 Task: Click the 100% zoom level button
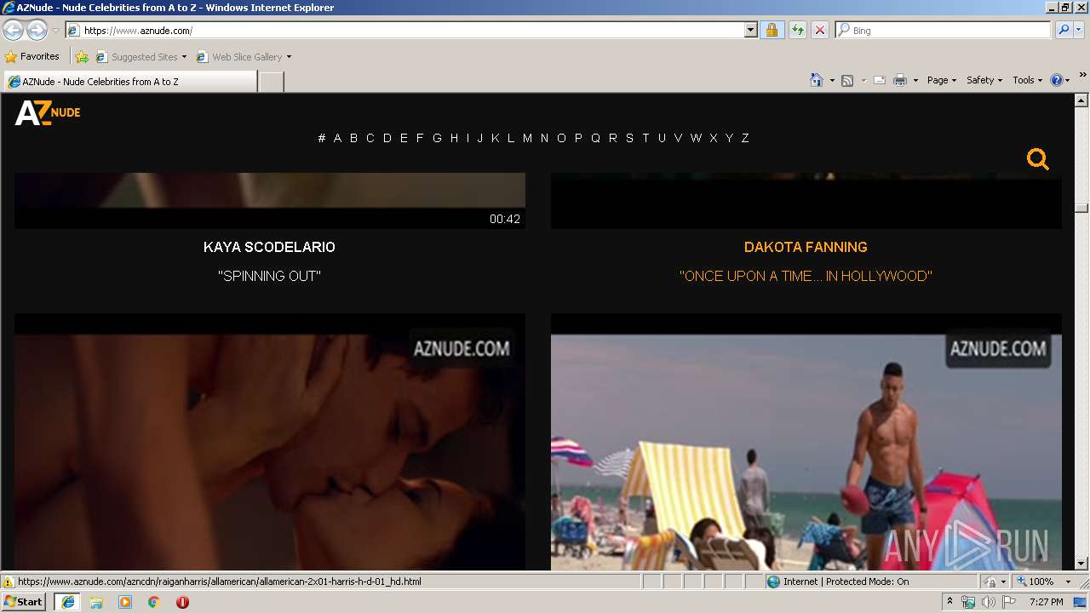pos(1035,581)
